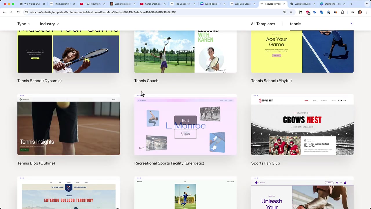The height and width of the screenshot is (209, 371).
Task: Close the Website erstellen tab
Action: tap(134, 4)
